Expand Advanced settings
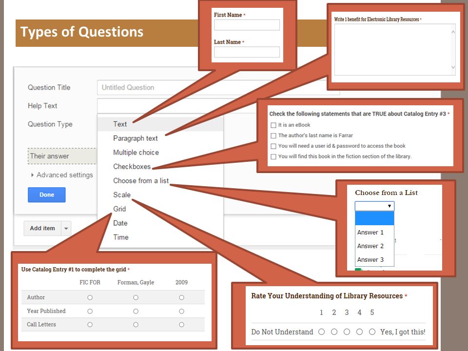The image size is (468, 351). [62, 175]
